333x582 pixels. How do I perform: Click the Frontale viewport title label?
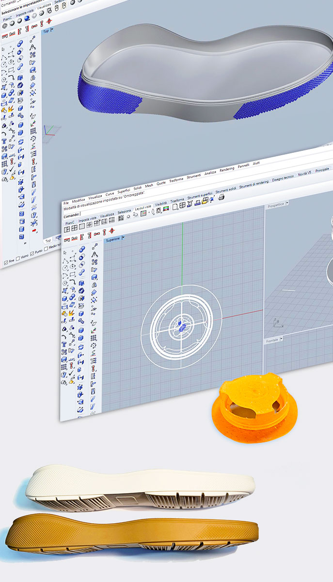pyautogui.click(x=272, y=341)
